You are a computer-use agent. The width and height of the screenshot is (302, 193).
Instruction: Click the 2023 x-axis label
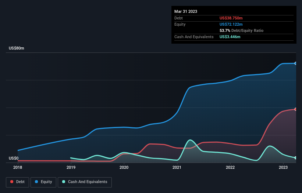click(283, 167)
